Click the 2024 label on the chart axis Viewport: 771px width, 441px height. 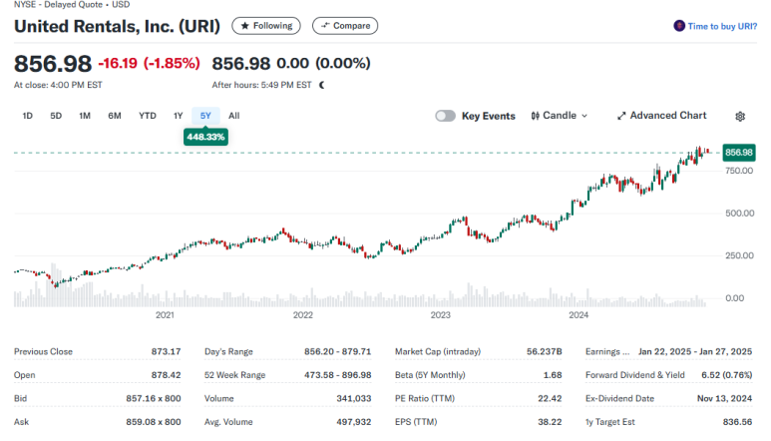point(578,315)
